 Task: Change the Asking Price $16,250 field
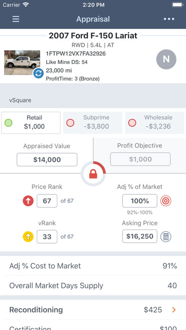(x=139, y=236)
